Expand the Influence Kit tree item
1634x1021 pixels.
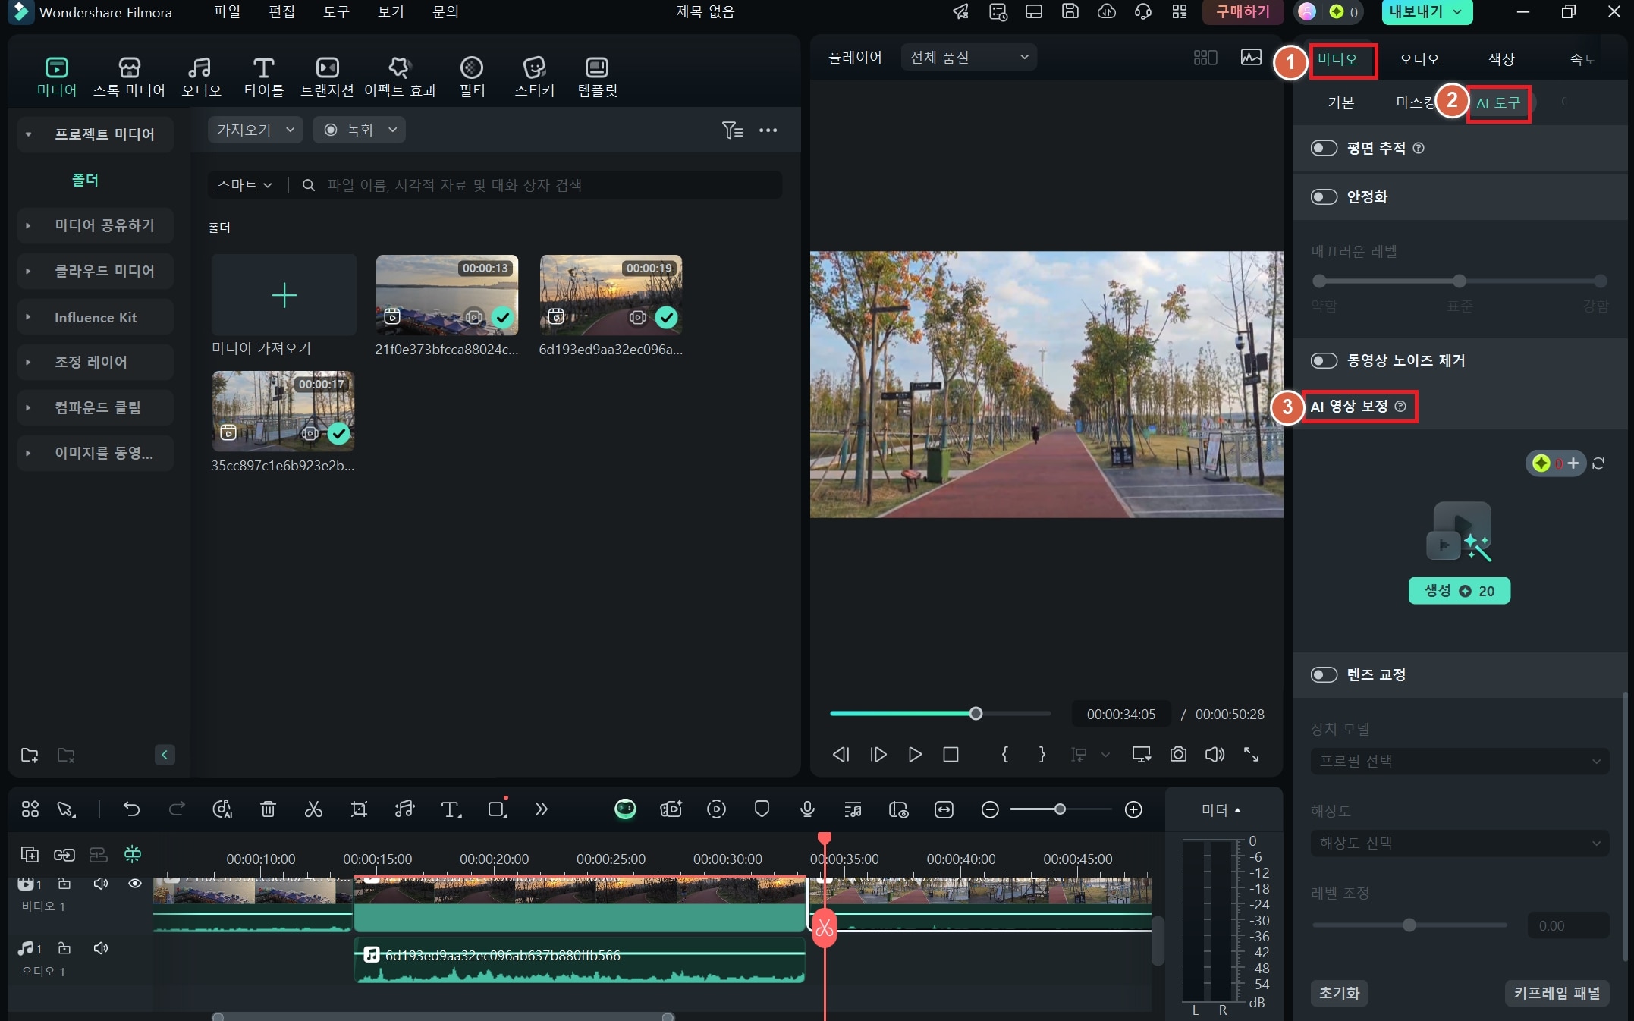28,317
